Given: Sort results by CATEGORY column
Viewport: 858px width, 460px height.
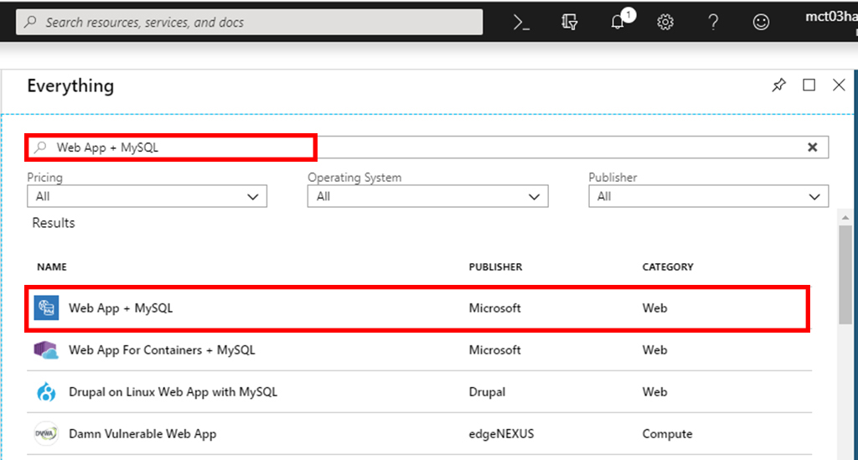Looking at the screenshot, I should pos(668,267).
